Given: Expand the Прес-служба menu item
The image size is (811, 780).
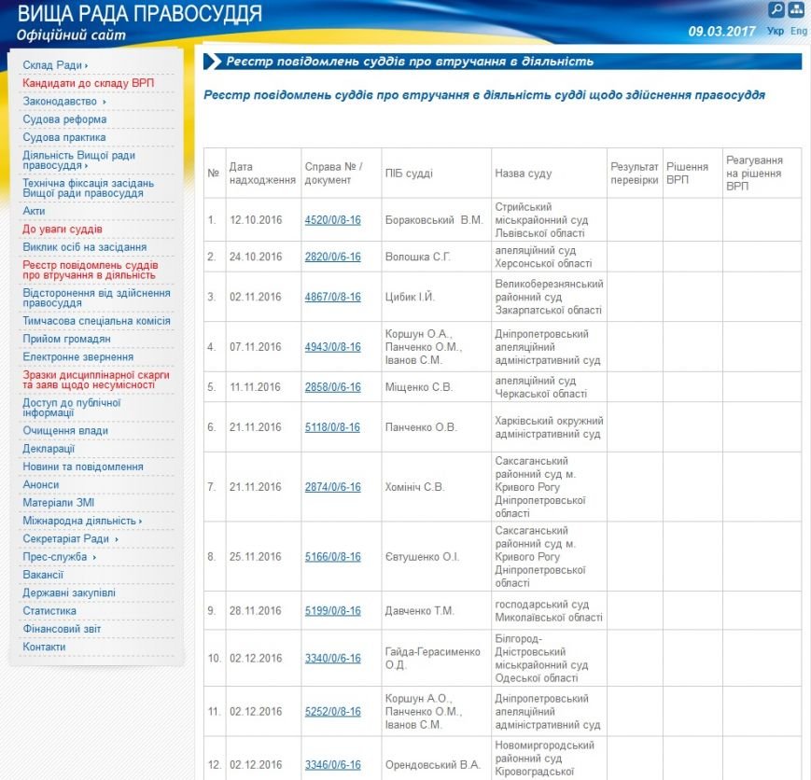Looking at the screenshot, I should (x=59, y=557).
